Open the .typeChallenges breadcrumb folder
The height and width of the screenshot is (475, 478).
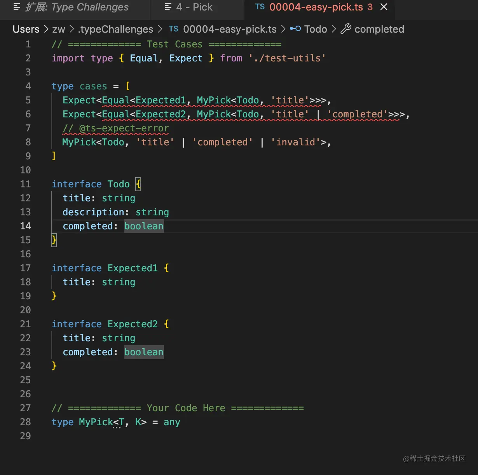pos(116,29)
